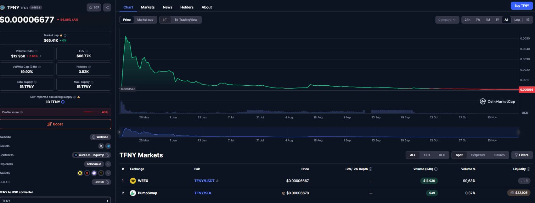Viewport: 535px width, 203px height.
Task: Open the Compare dropdown
Action: [x=447, y=20]
